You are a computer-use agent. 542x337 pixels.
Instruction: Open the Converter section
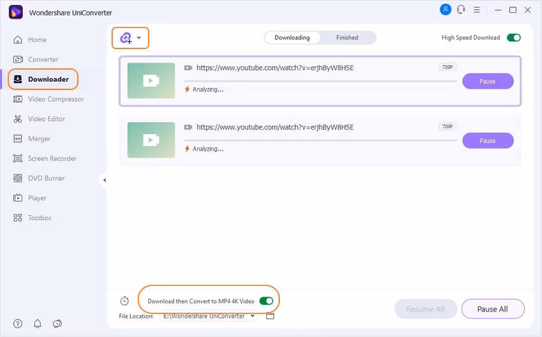pos(36,59)
